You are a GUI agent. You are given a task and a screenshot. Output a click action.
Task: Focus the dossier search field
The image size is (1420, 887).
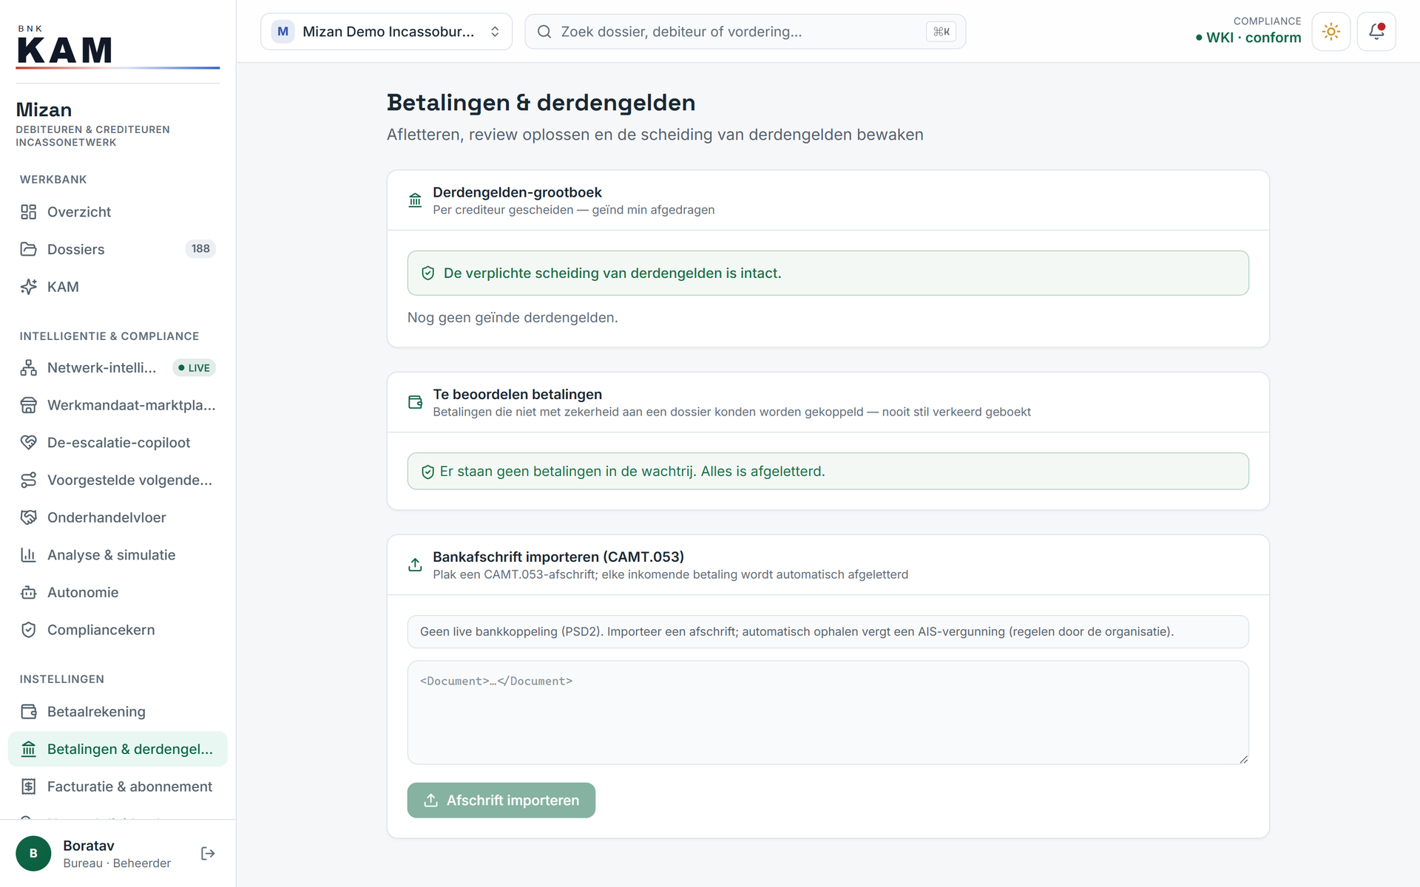pos(745,32)
